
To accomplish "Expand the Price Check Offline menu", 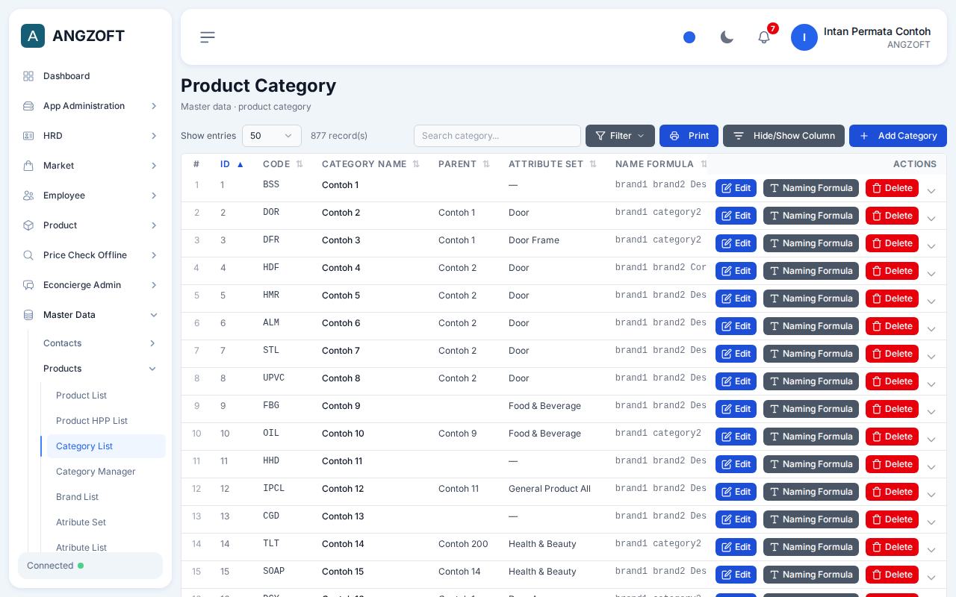I will click(90, 255).
